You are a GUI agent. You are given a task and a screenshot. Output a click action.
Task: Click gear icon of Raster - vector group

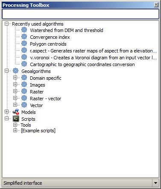[x=24, y=98]
